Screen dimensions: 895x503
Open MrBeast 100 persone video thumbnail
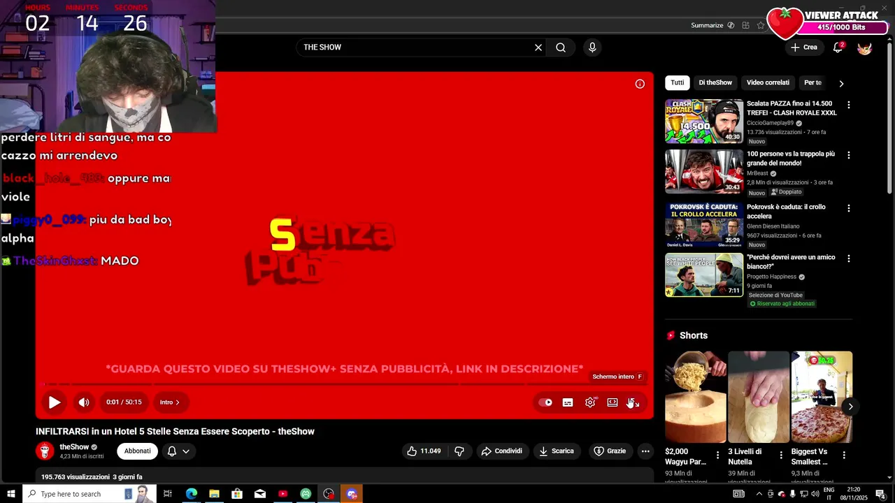click(x=704, y=171)
